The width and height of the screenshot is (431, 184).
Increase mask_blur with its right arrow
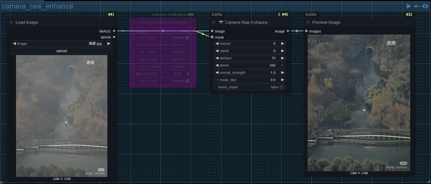283,80
